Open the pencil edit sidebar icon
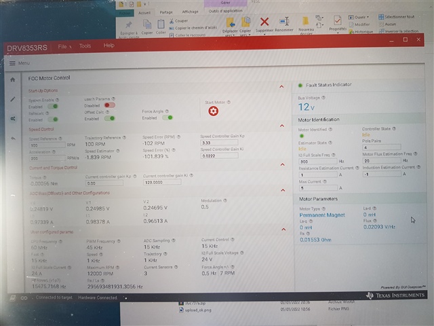Screen dimensions: 434x326 coord(13,99)
